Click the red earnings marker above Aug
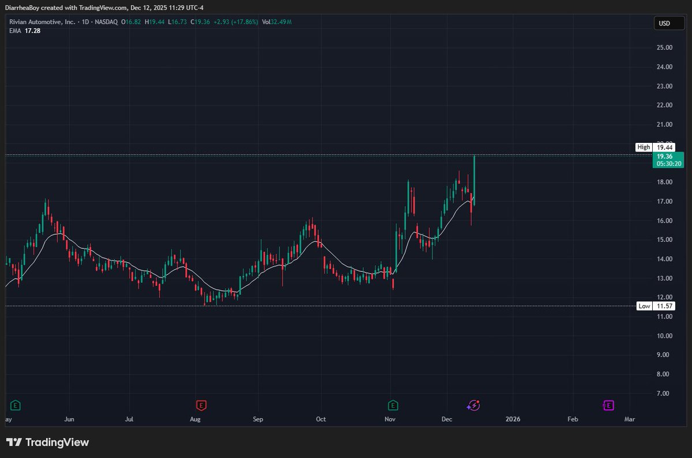692x458 pixels. pyautogui.click(x=201, y=405)
